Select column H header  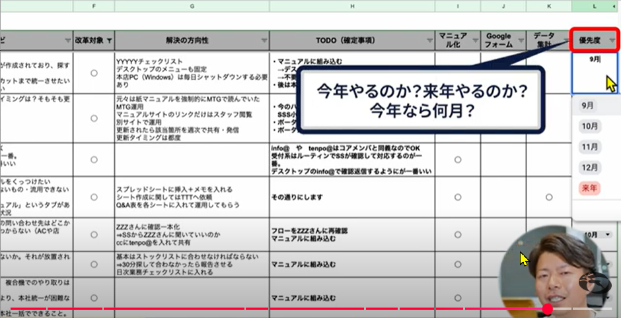[x=351, y=6]
